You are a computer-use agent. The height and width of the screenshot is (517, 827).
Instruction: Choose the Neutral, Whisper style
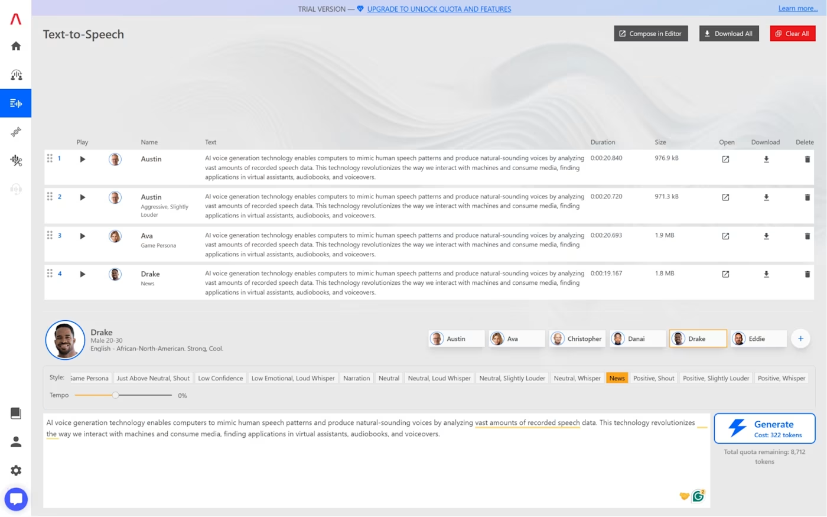pos(577,378)
